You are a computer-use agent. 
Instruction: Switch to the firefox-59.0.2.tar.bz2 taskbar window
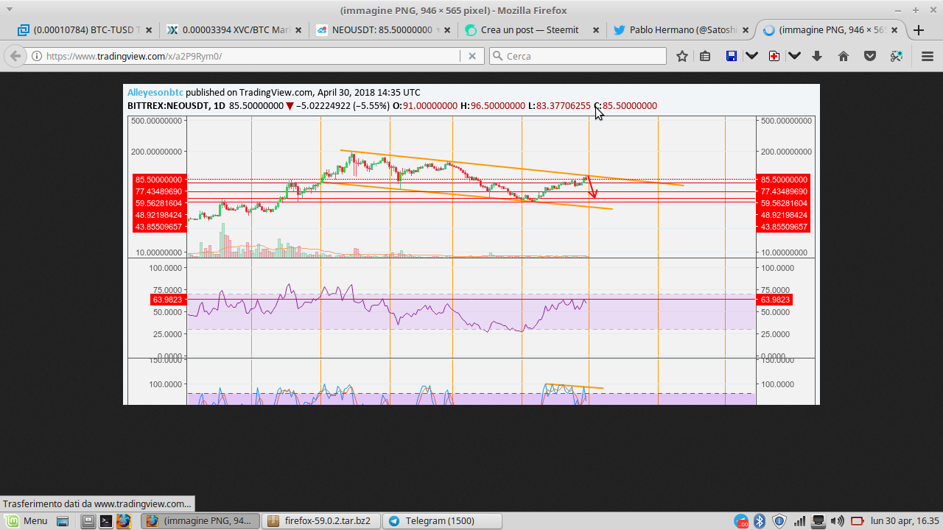pyautogui.click(x=323, y=521)
